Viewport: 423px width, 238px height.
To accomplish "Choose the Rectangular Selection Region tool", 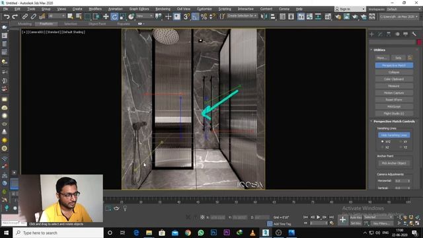I will pos(88,17).
